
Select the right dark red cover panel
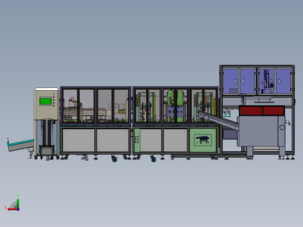click(273, 111)
